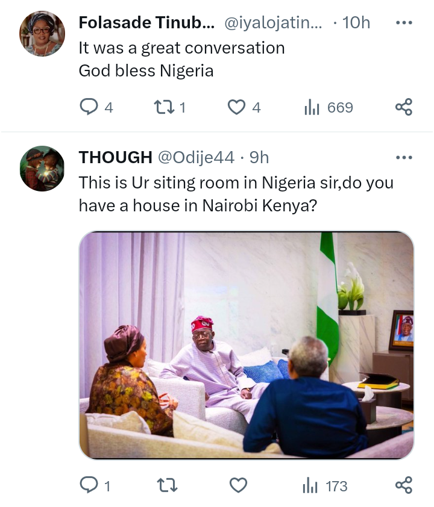Viewport: 434px width, 507px height.
Task: Retweet the @Odije44 post
Action: [163, 485]
